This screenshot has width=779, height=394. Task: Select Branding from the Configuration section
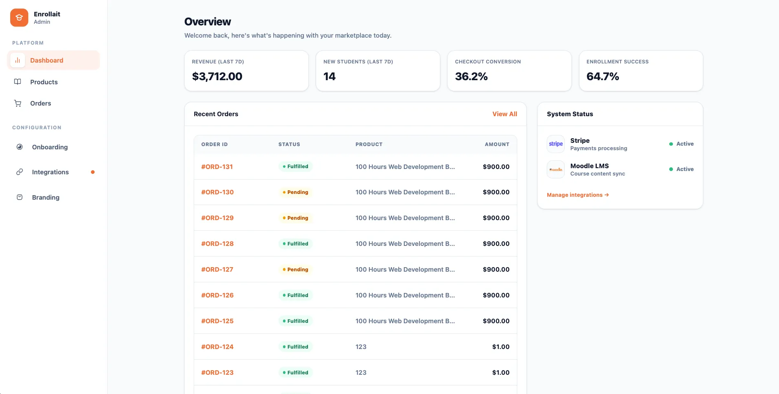click(x=45, y=197)
